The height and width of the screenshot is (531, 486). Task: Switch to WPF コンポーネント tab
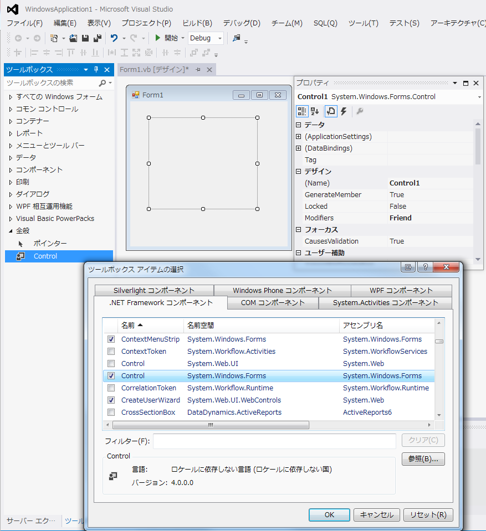[x=401, y=291]
